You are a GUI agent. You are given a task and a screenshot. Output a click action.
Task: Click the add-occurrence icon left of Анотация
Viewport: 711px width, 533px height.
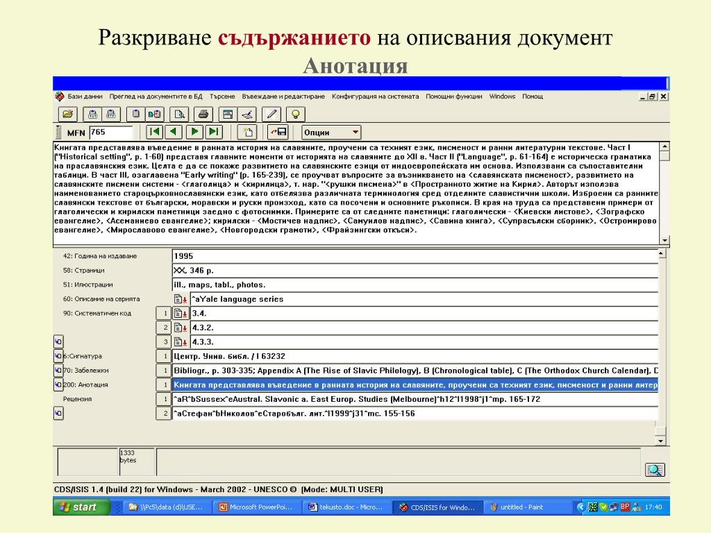click(x=58, y=384)
